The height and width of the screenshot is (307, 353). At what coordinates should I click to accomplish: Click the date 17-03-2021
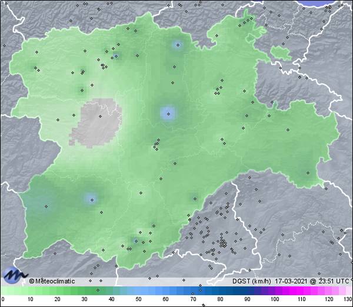(x=291, y=281)
